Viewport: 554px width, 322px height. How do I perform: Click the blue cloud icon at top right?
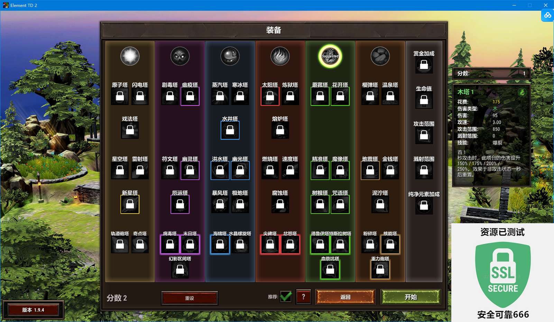548,16
